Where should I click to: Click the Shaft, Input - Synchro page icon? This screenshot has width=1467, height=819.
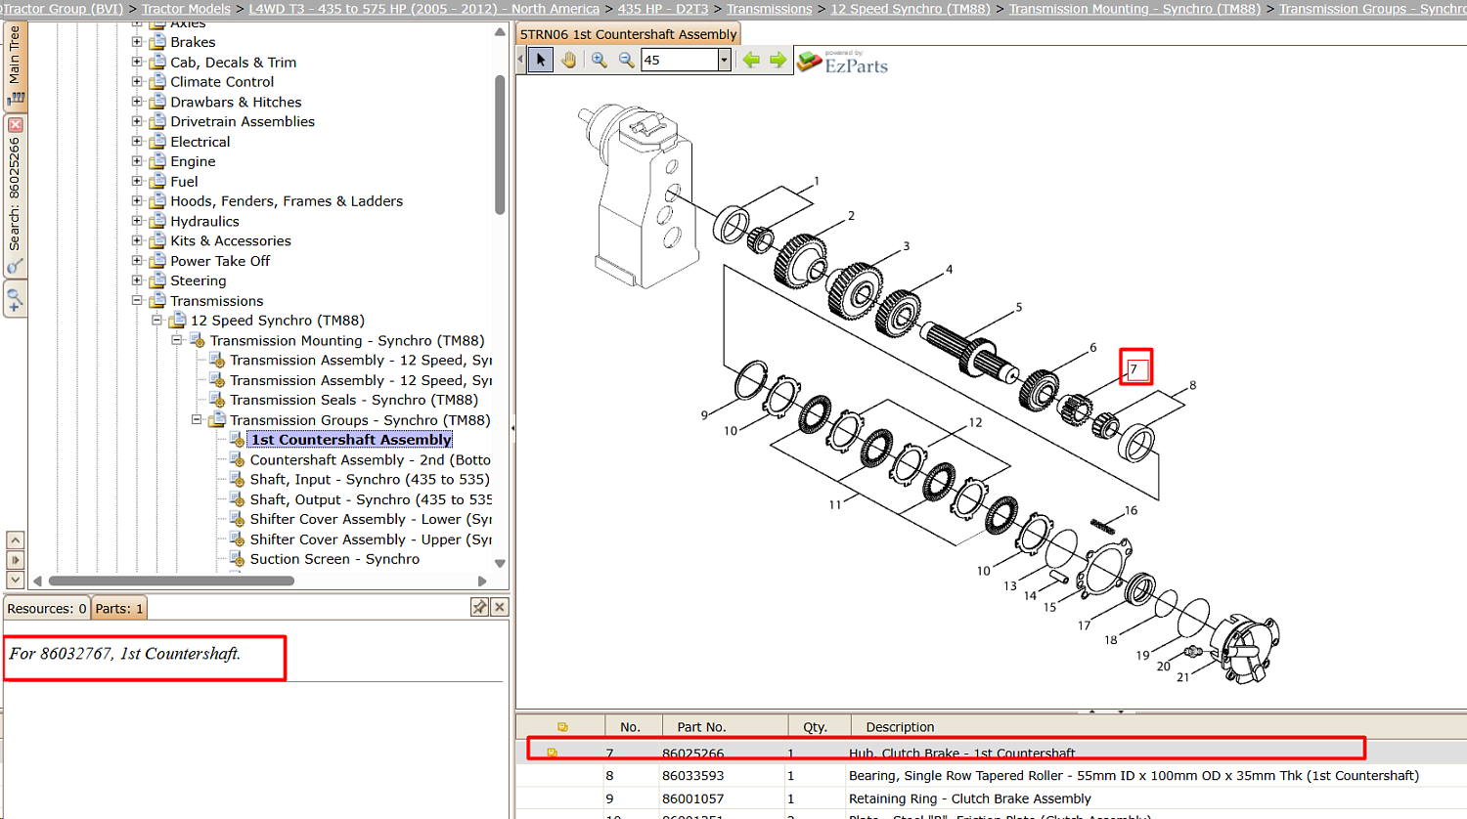pyautogui.click(x=237, y=479)
